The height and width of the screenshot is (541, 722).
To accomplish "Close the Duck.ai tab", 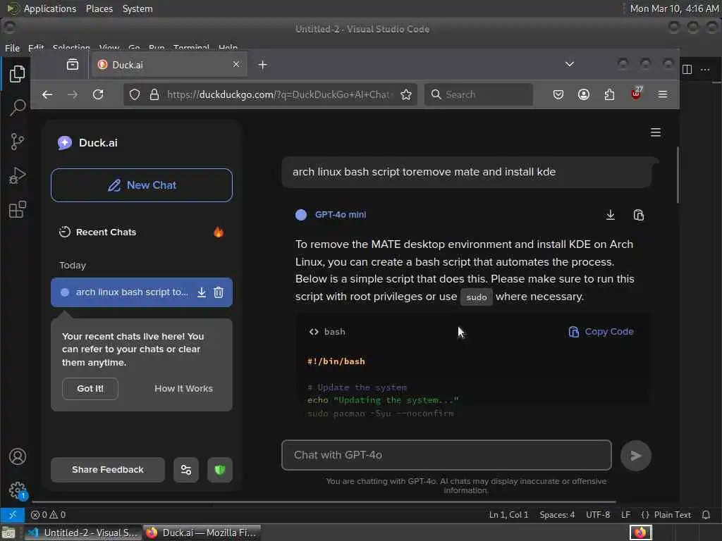I will coord(236,64).
